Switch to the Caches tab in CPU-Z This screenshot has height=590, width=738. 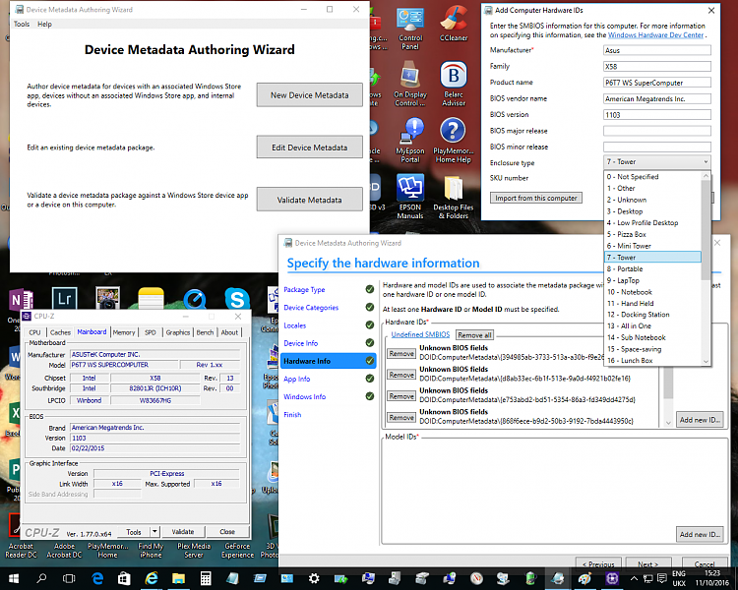pyautogui.click(x=60, y=332)
